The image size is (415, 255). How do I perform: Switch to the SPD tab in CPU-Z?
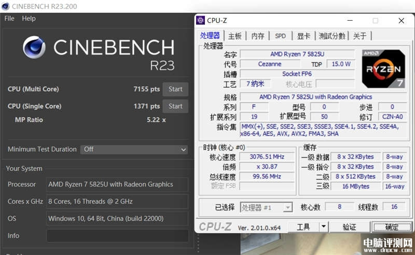[280, 36]
